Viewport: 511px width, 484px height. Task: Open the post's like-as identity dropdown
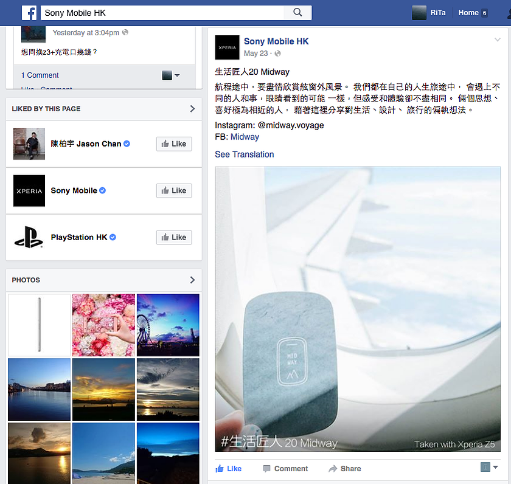pyautogui.click(x=490, y=467)
